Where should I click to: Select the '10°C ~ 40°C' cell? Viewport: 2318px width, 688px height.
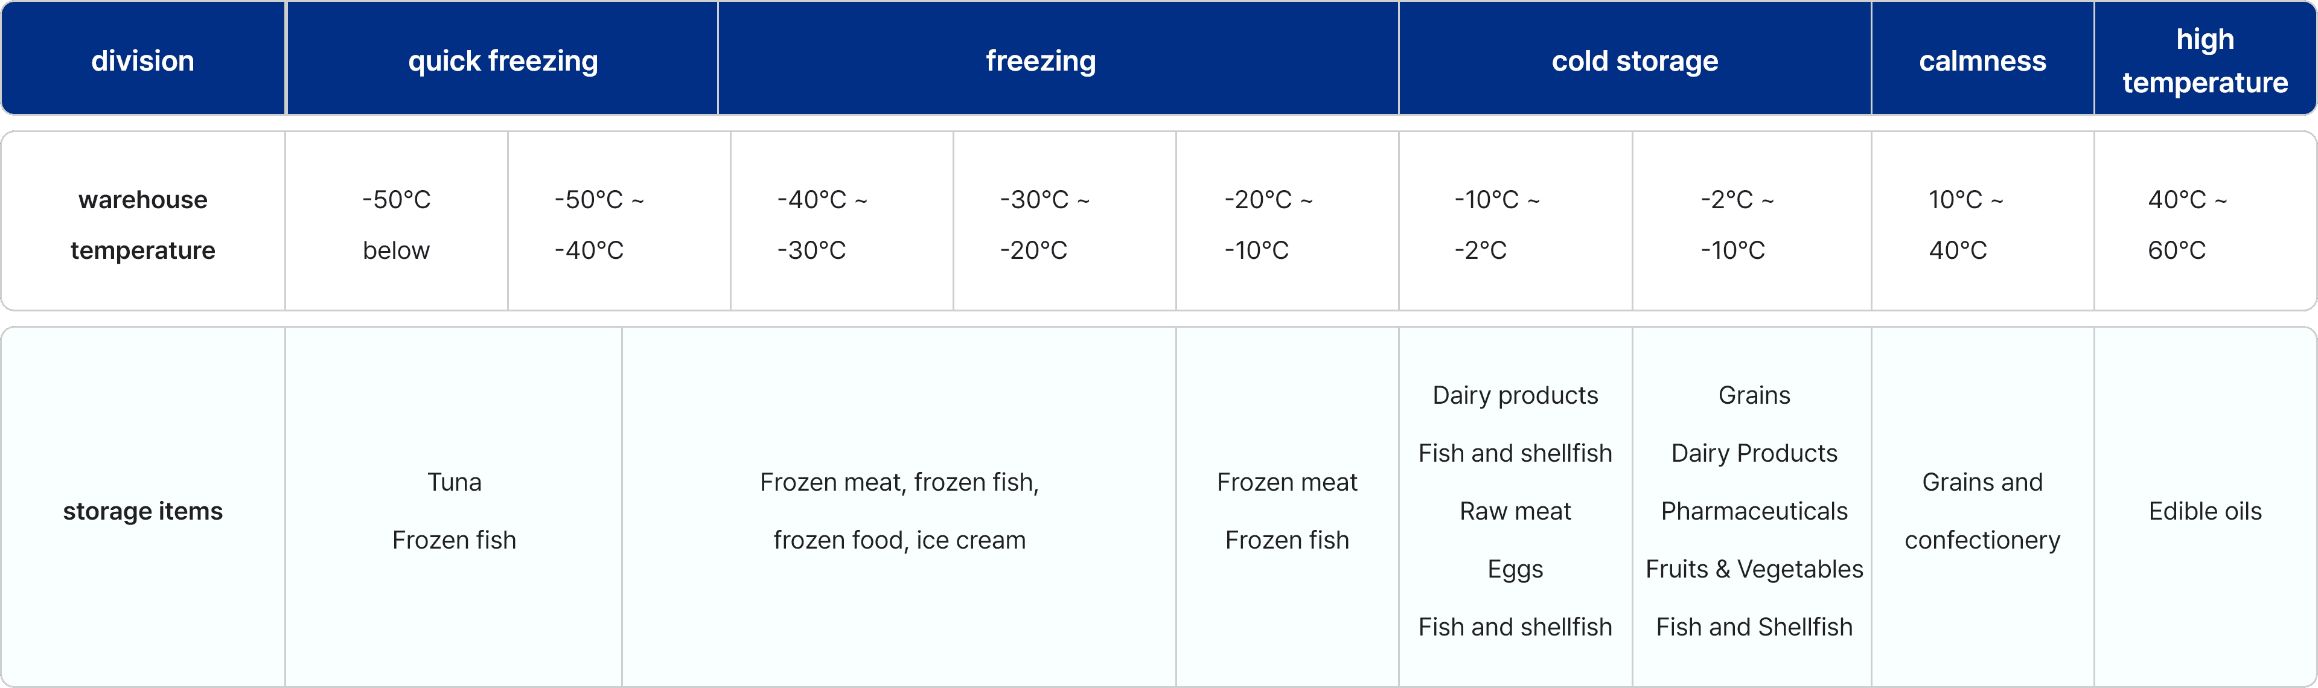coord(1965,224)
